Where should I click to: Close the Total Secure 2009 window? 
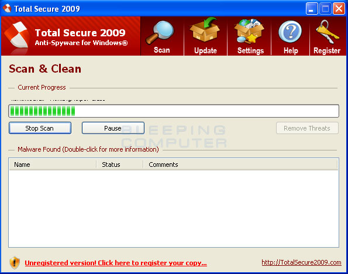pos(339,9)
